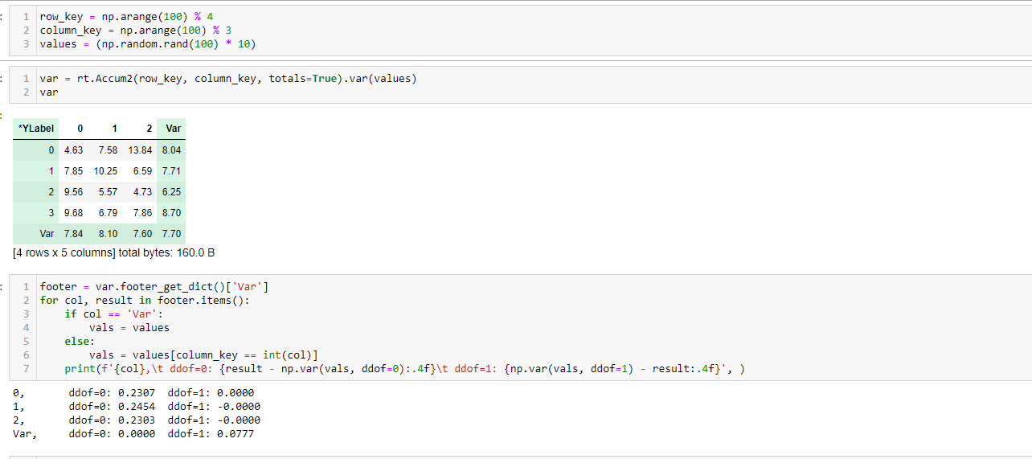1032x459 pixels.
Task: Click table cell with value 8.70
Action: pos(171,213)
